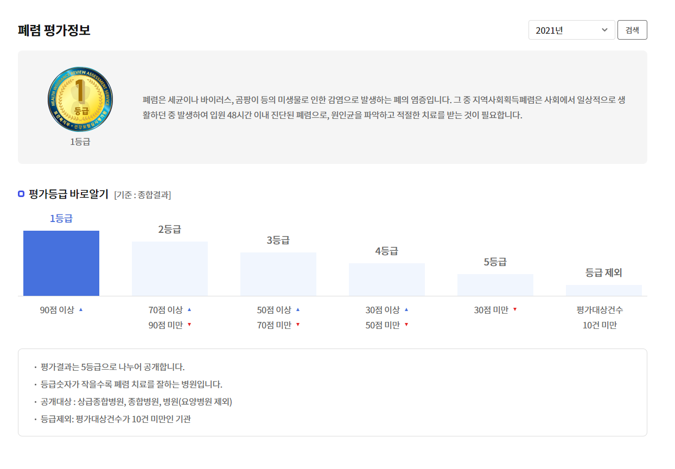The width and height of the screenshot is (675, 469).
Task: Click the 90점 이상 label
Action: pyautogui.click(x=57, y=310)
